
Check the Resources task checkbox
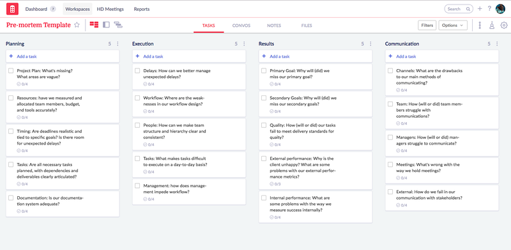pos(11,98)
